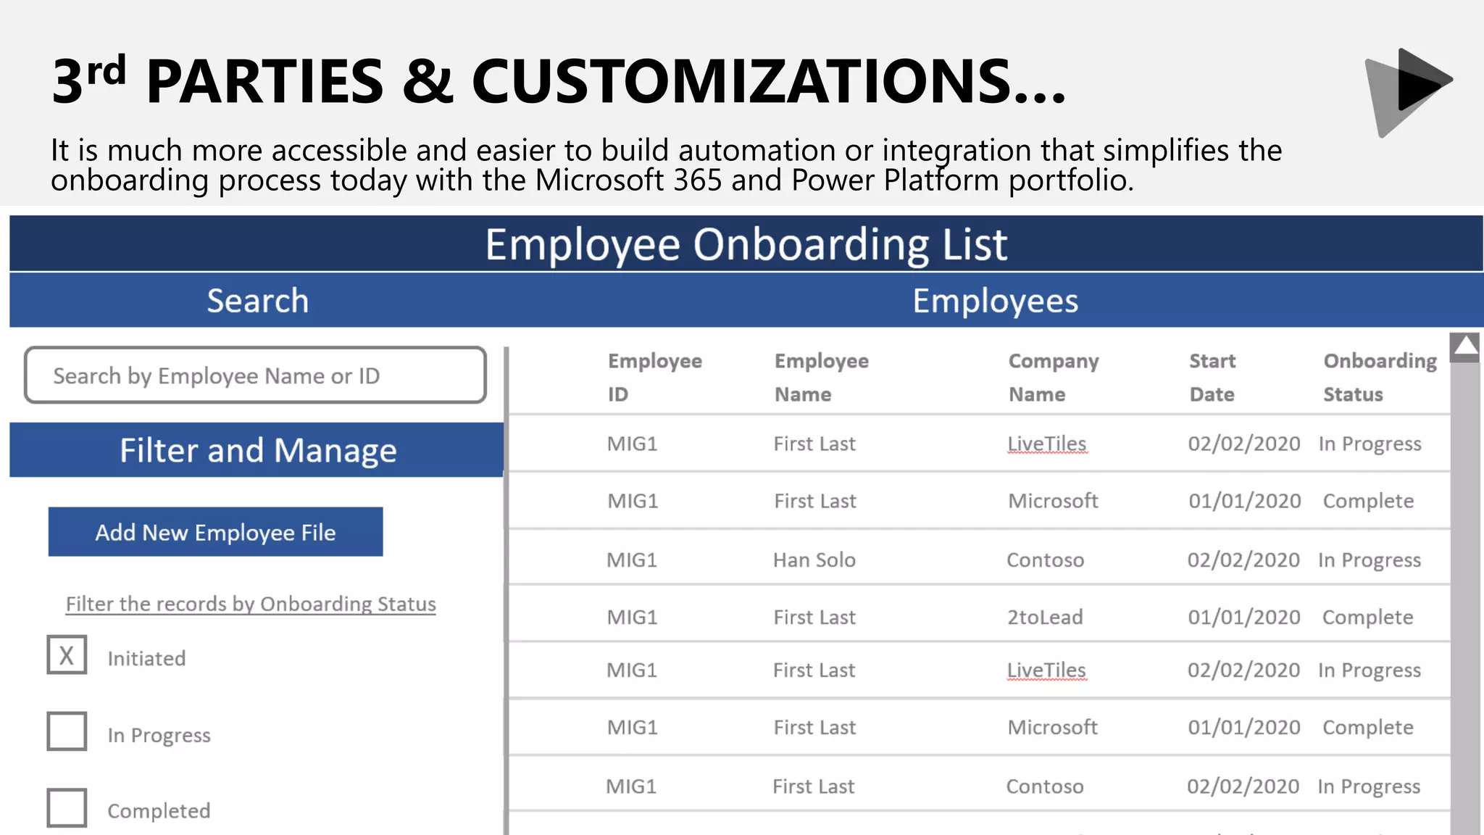
Task: Click the Employee ID column header
Action: (x=655, y=378)
